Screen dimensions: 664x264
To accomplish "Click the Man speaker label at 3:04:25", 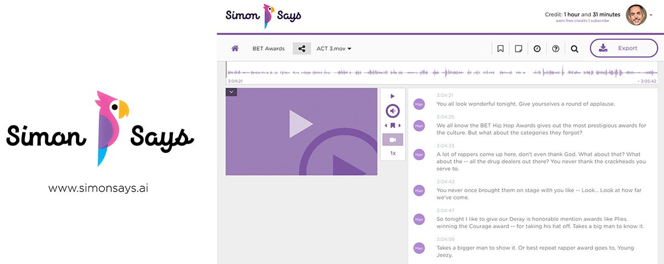I will [x=419, y=126].
